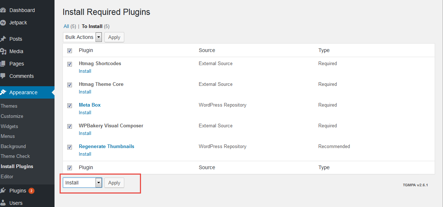The width and height of the screenshot is (443, 207).
Task: Click the Posts pushpin icon
Action: click(x=3, y=39)
